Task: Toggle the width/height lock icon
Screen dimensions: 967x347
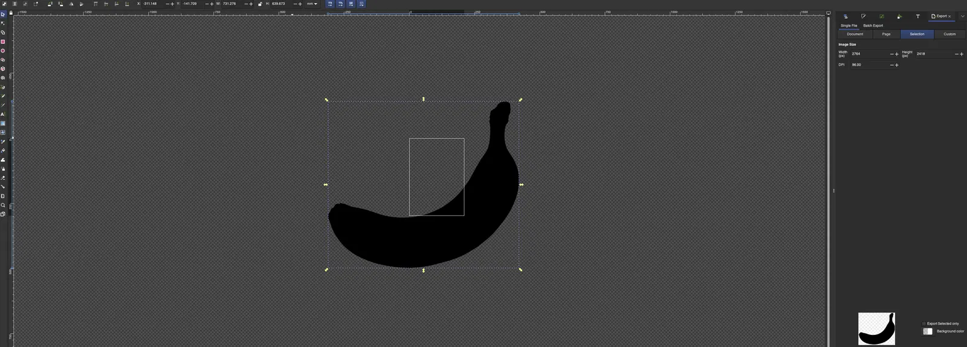Action: 260,4
